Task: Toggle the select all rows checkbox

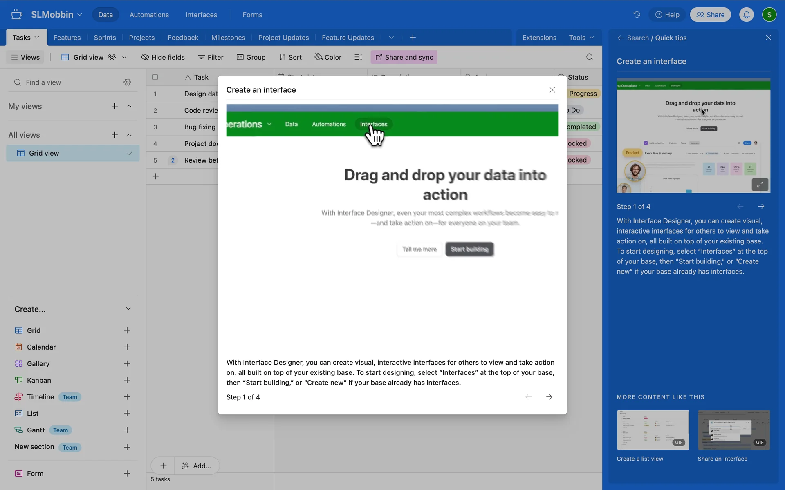Action: click(155, 77)
